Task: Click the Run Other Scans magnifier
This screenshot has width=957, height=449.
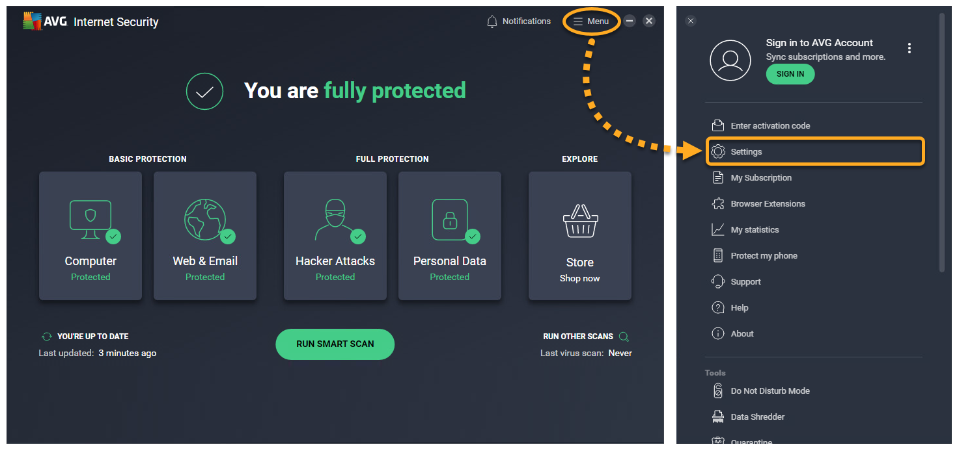Action: point(624,337)
